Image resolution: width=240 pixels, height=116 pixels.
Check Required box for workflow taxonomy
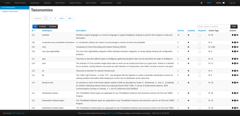click(x=199, y=35)
